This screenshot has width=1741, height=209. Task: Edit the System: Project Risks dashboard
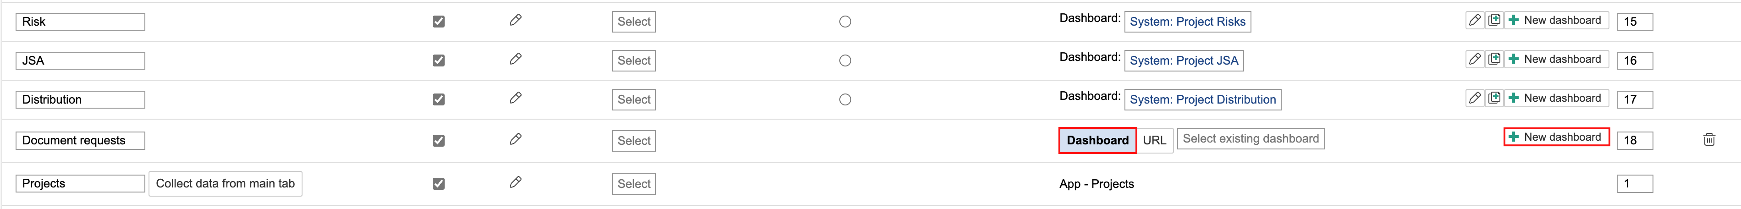tap(1475, 20)
